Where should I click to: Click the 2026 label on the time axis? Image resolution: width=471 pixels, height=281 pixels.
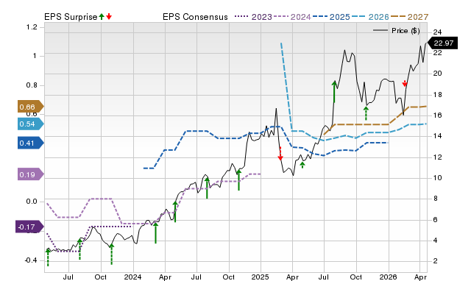[388, 277]
